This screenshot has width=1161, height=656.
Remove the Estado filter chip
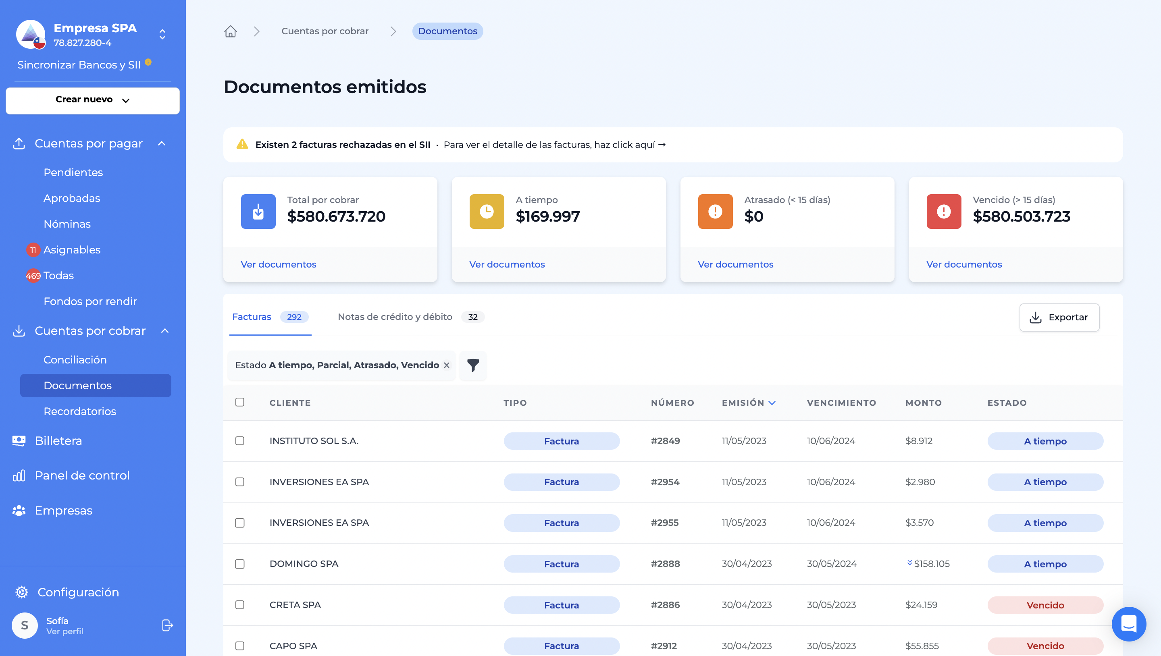[447, 365]
